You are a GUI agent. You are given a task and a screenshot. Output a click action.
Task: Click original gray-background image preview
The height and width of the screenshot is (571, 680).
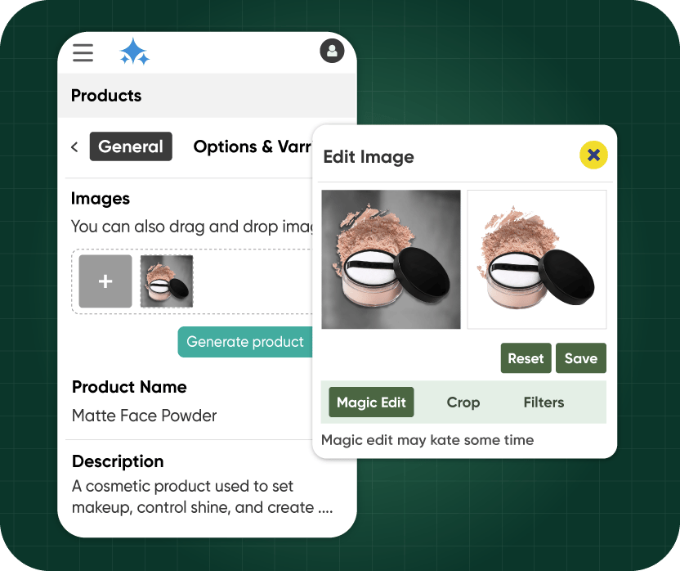click(x=391, y=259)
